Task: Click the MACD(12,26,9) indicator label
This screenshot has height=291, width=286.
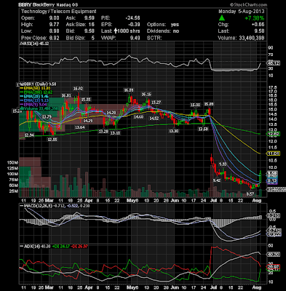Action: pos(35,206)
